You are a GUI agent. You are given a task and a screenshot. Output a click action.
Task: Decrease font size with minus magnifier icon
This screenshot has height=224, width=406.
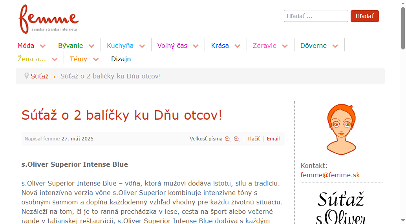coord(228,139)
